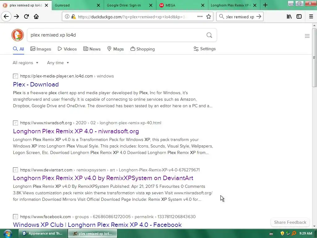Click favicon next to facebook.com result
Image resolution: width=317 pixels, height=238 pixels.
(x=15, y=217)
